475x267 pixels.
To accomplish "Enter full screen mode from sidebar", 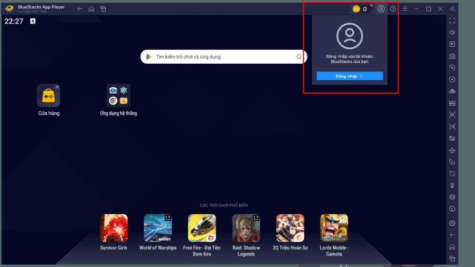I will [452, 21].
